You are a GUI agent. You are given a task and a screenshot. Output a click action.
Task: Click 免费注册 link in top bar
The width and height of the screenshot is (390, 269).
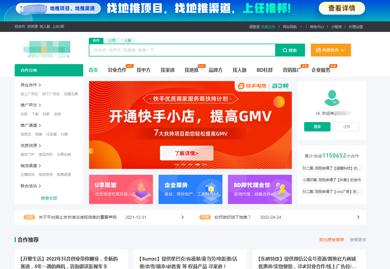(x=268, y=27)
